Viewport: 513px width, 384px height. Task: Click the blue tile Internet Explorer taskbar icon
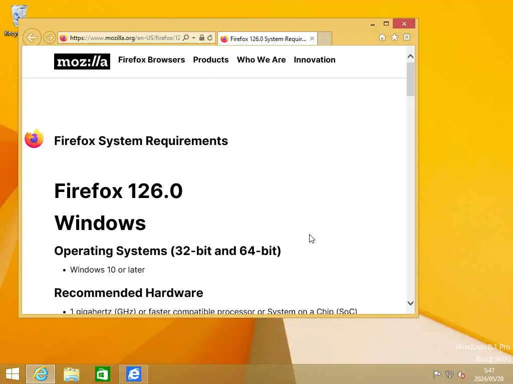133,374
